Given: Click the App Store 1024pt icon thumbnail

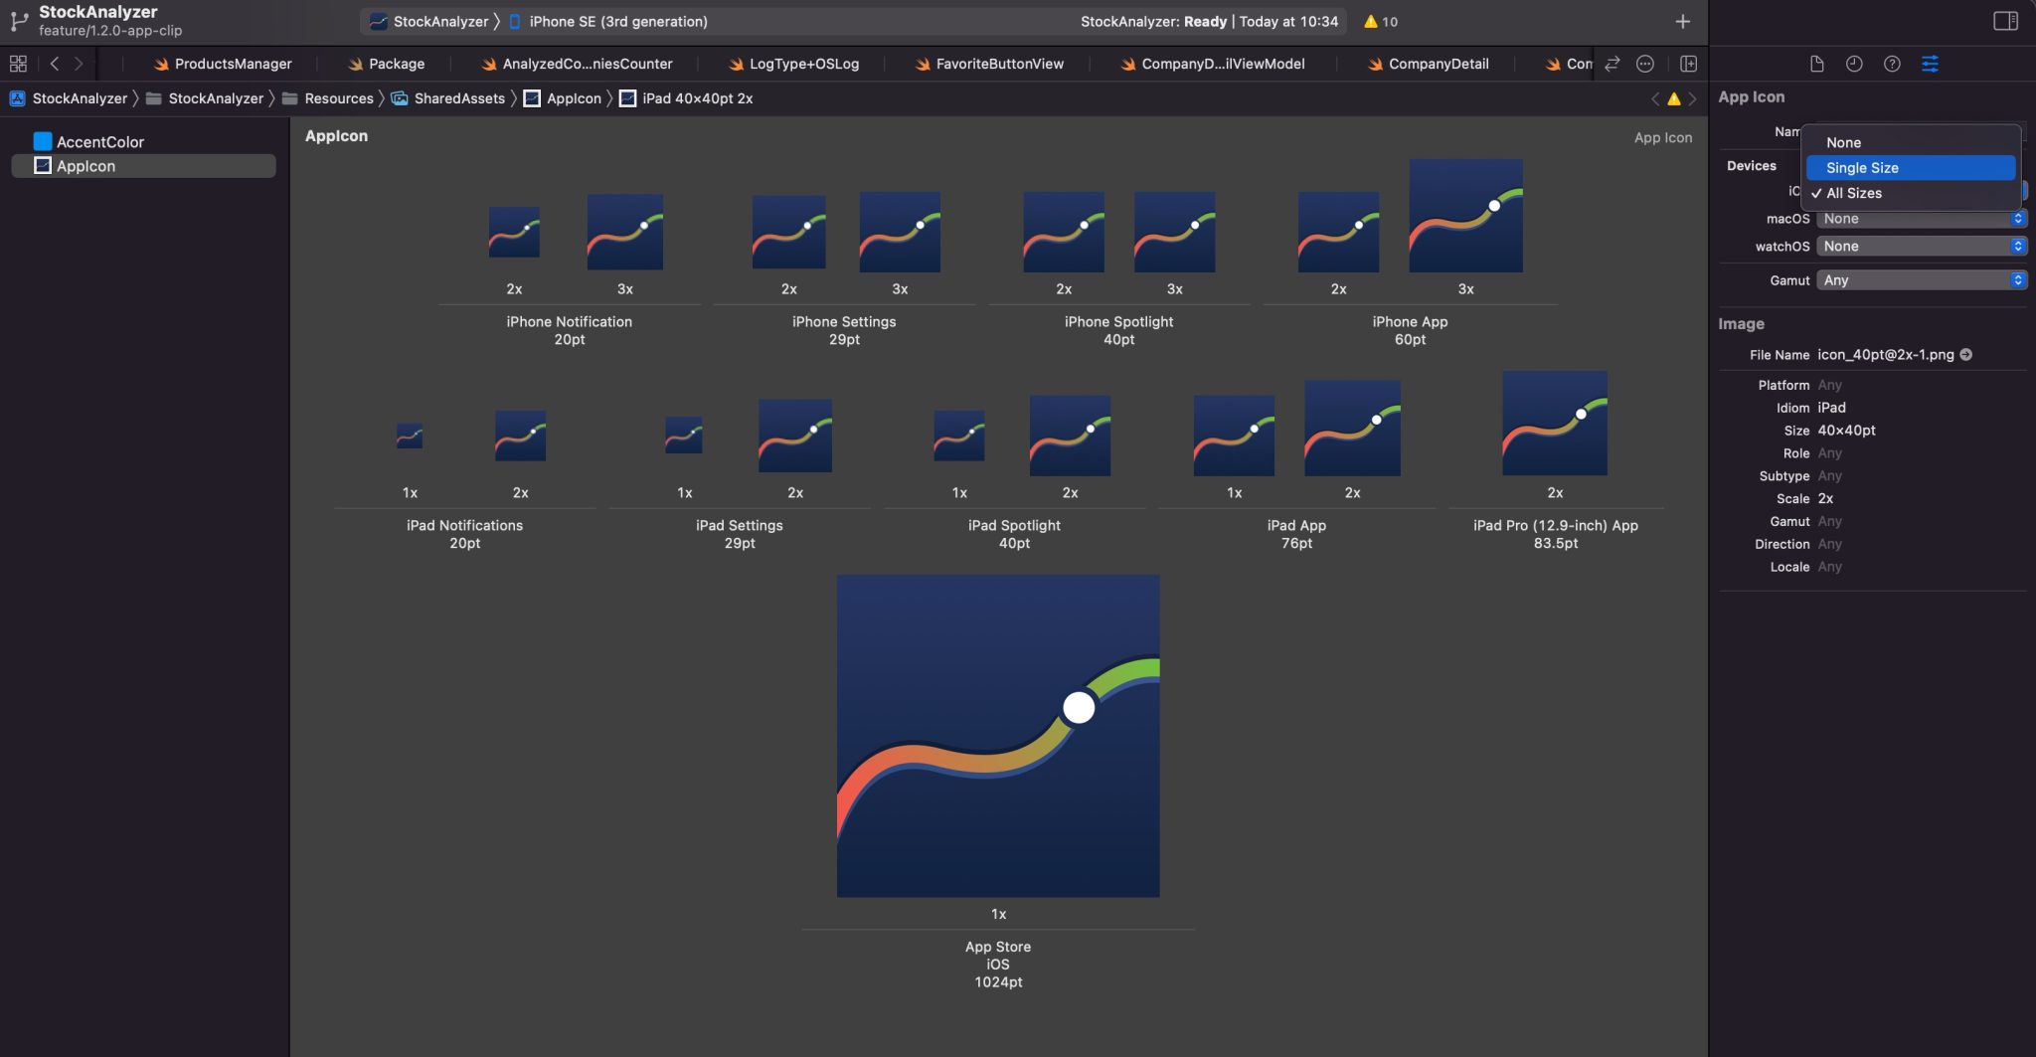Looking at the screenshot, I should 999,736.
